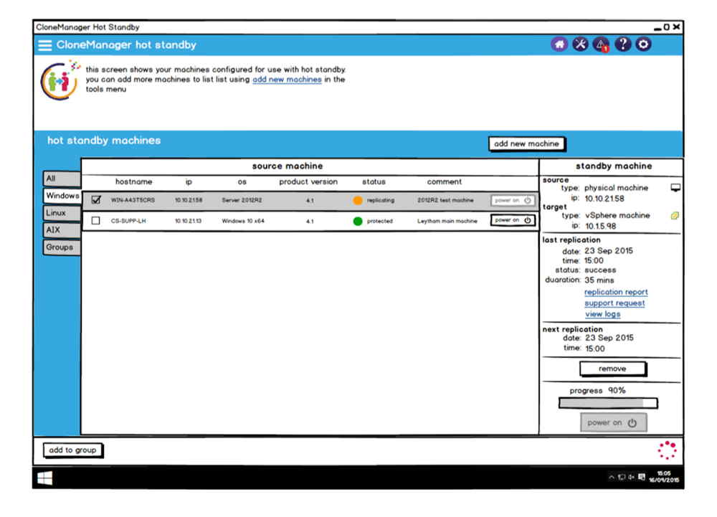Image resolution: width=717 pixels, height=517 pixels.
Task: Open the tools wrench icon
Action: pyautogui.click(x=579, y=44)
